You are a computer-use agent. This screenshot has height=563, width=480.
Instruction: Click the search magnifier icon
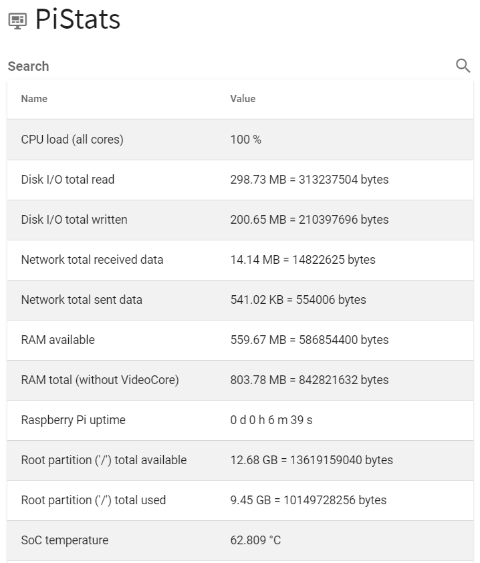pos(463,66)
